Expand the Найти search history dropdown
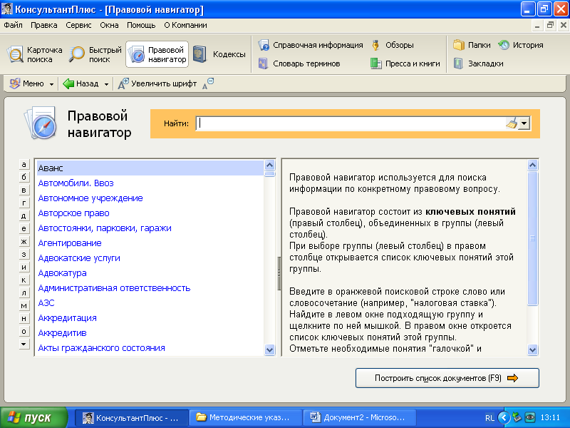570x428 pixels. (524, 123)
